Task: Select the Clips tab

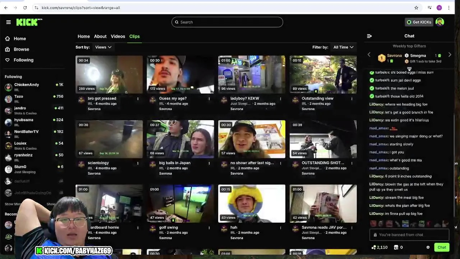Action: [134, 36]
